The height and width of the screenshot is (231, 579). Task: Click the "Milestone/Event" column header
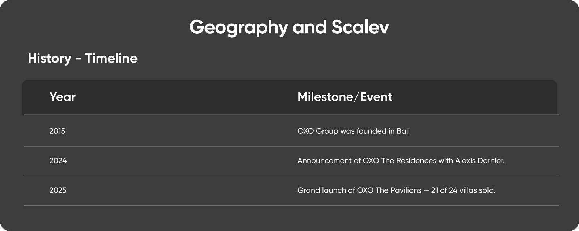(345, 97)
